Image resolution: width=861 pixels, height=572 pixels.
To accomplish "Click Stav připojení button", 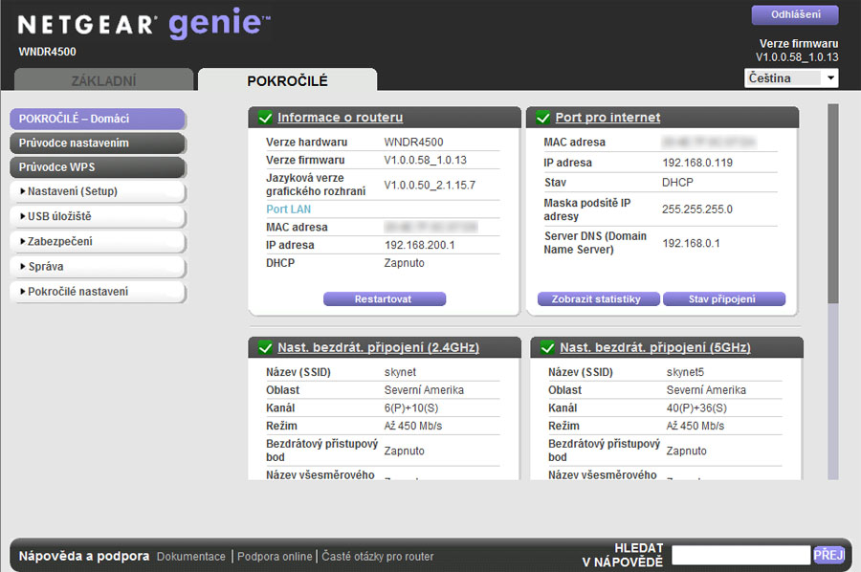I will [x=724, y=299].
